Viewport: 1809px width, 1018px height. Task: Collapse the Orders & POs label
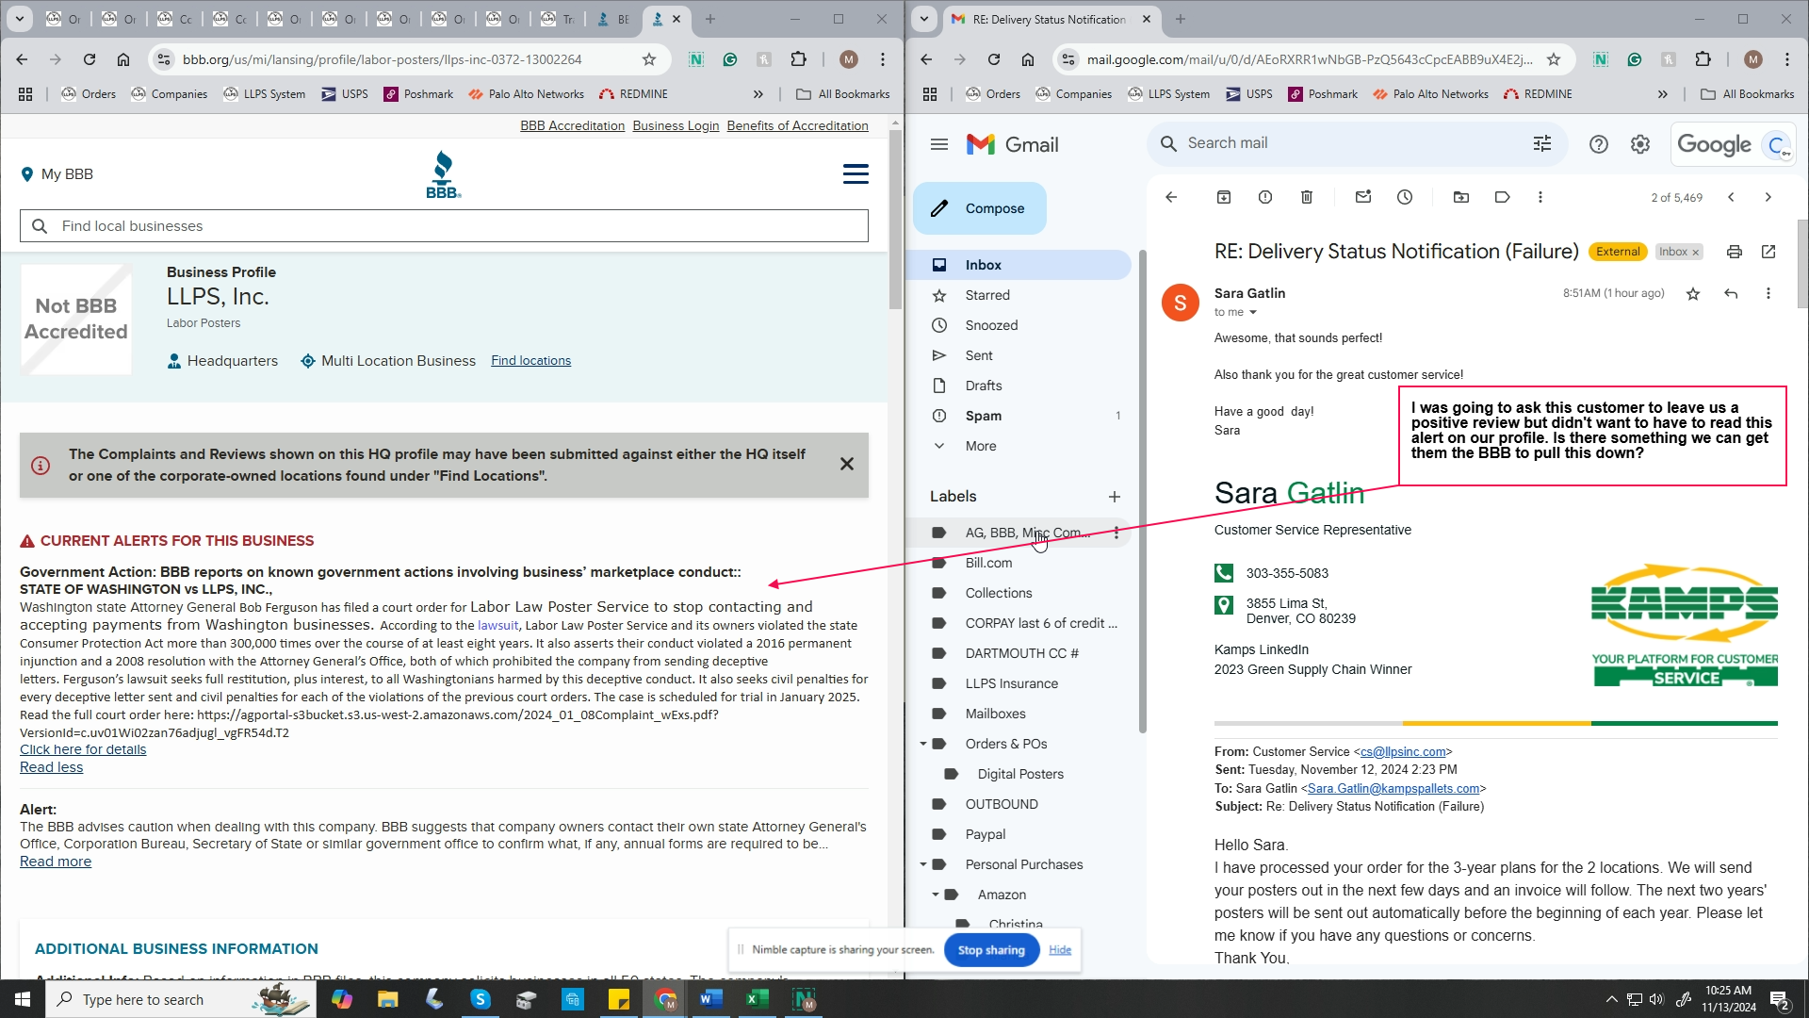coord(923,744)
